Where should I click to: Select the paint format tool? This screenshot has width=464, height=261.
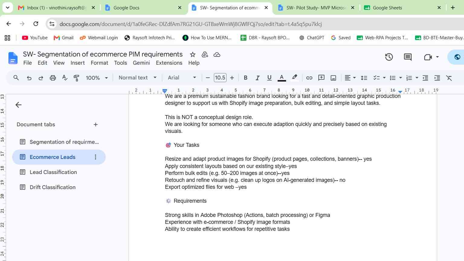(76, 78)
